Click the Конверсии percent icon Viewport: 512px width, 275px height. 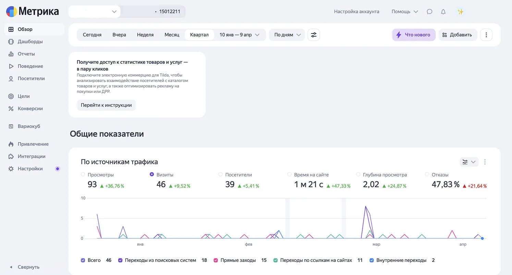tap(11, 109)
